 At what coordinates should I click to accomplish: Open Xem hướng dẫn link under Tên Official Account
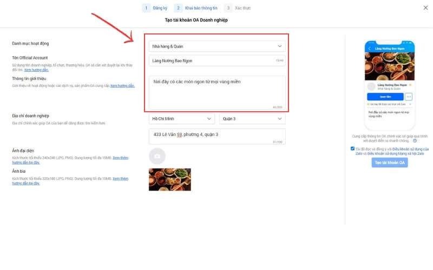(36, 70)
